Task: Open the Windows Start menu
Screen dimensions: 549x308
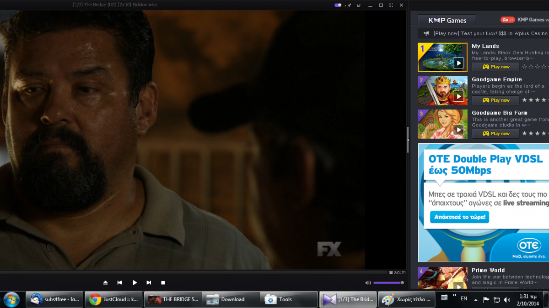Action: pyautogui.click(x=11, y=299)
